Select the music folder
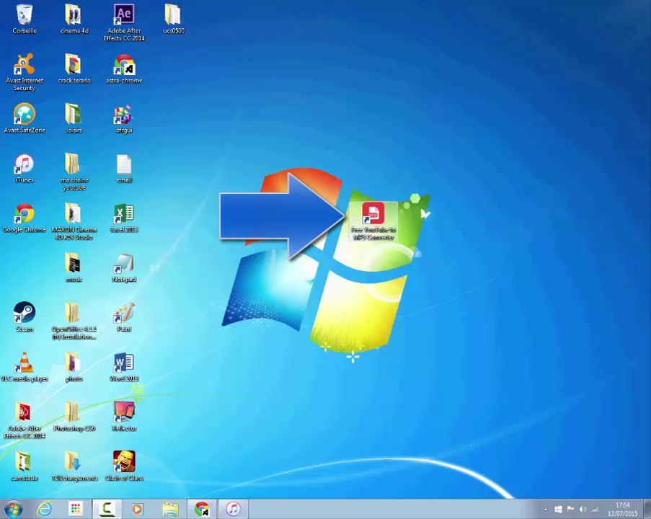The width and height of the screenshot is (651, 519). 74,268
